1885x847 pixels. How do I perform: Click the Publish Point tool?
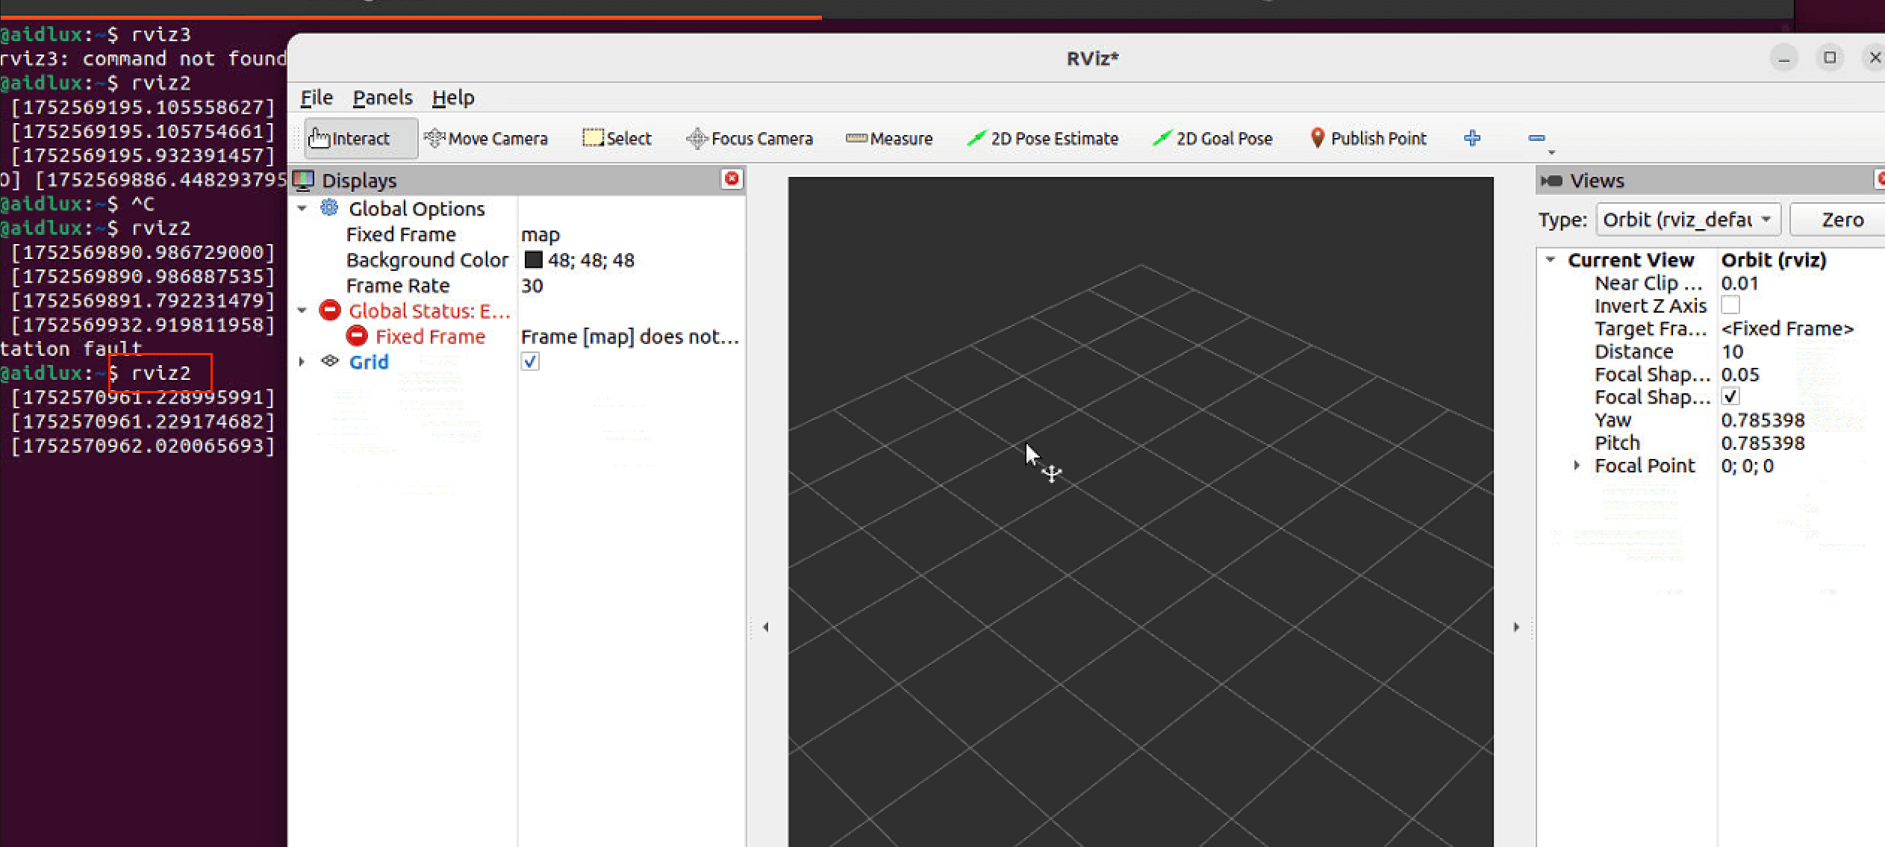(x=1368, y=139)
